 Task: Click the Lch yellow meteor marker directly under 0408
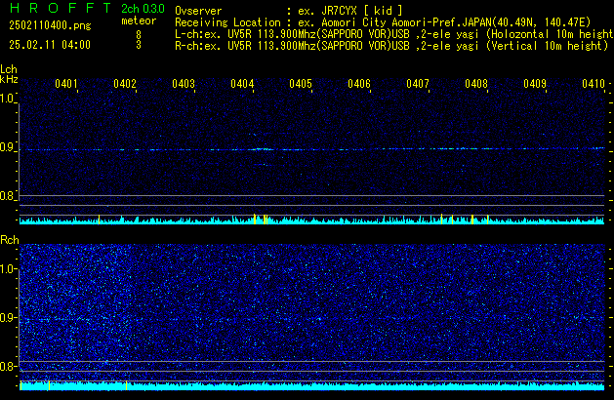tap(487, 220)
